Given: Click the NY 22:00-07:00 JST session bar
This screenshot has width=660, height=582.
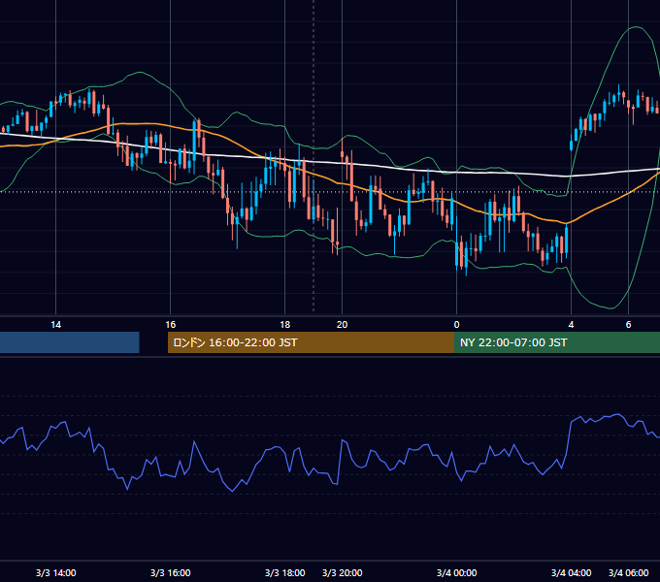Looking at the screenshot, I should pyautogui.click(x=557, y=342).
